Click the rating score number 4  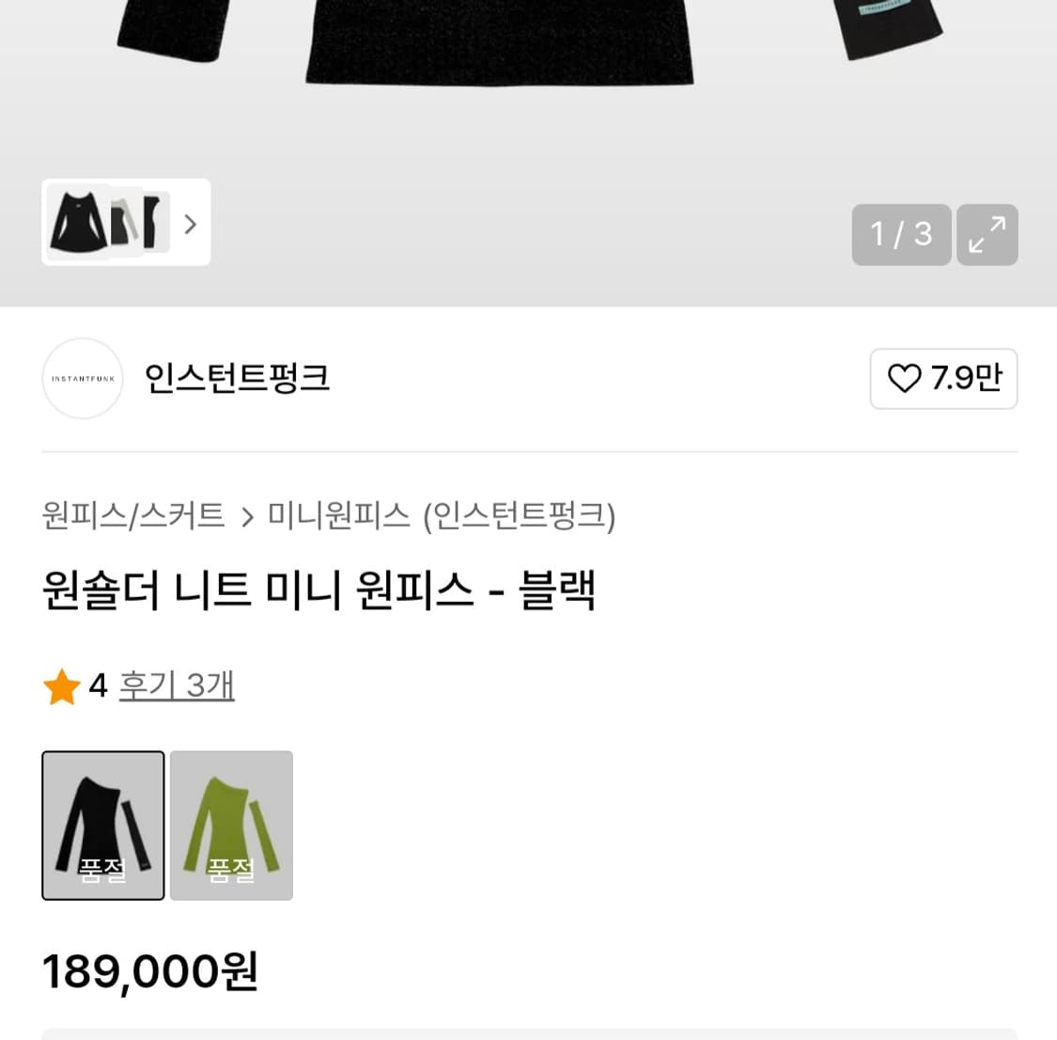pyautogui.click(x=98, y=685)
